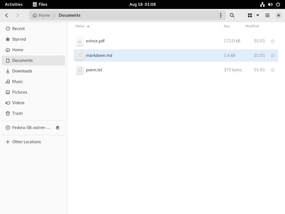Open the hamburger main menu
Screen dimensions: 285x214
[267, 15]
